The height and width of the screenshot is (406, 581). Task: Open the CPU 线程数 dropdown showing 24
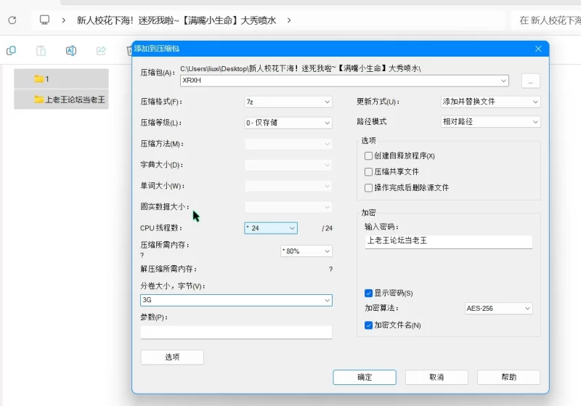click(271, 228)
